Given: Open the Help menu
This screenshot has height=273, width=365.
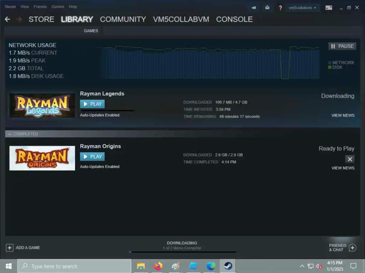Looking at the screenshot, I should pos(73,7).
